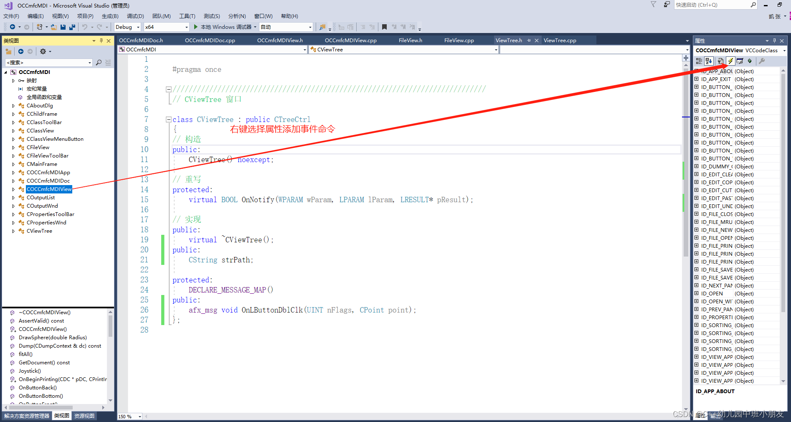Switch to the ViewTree.cpp tab
Image resolution: width=791 pixels, height=422 pixels.
[x=560, y=40]
